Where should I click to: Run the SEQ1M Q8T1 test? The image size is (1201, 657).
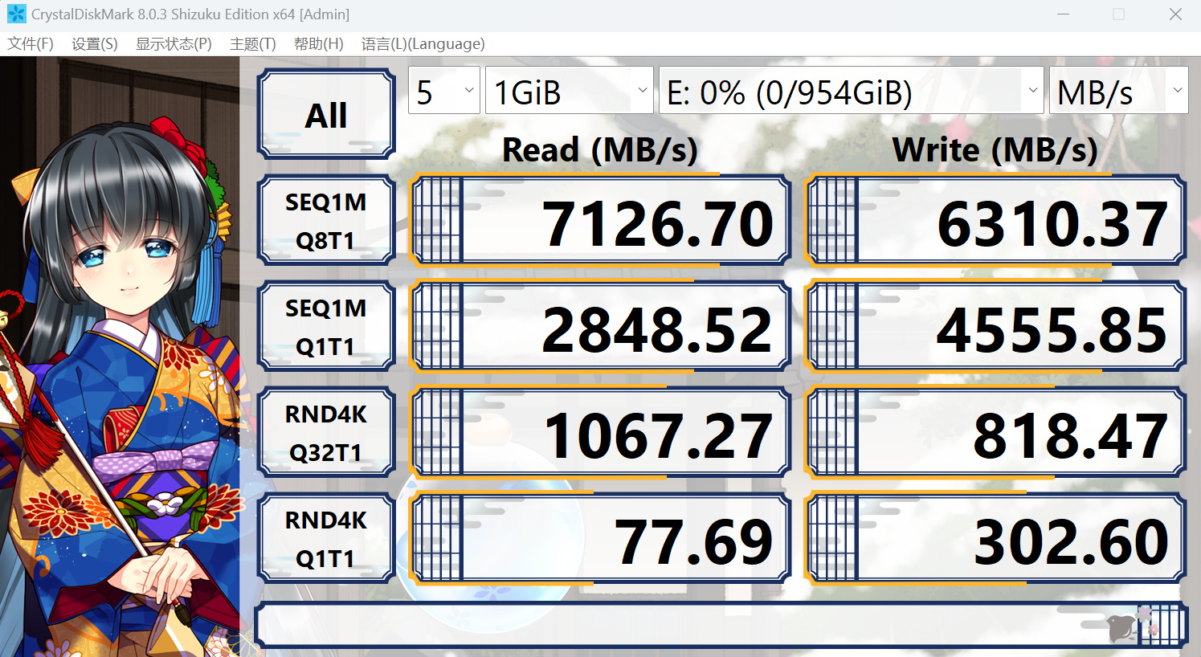pos(326,220)
